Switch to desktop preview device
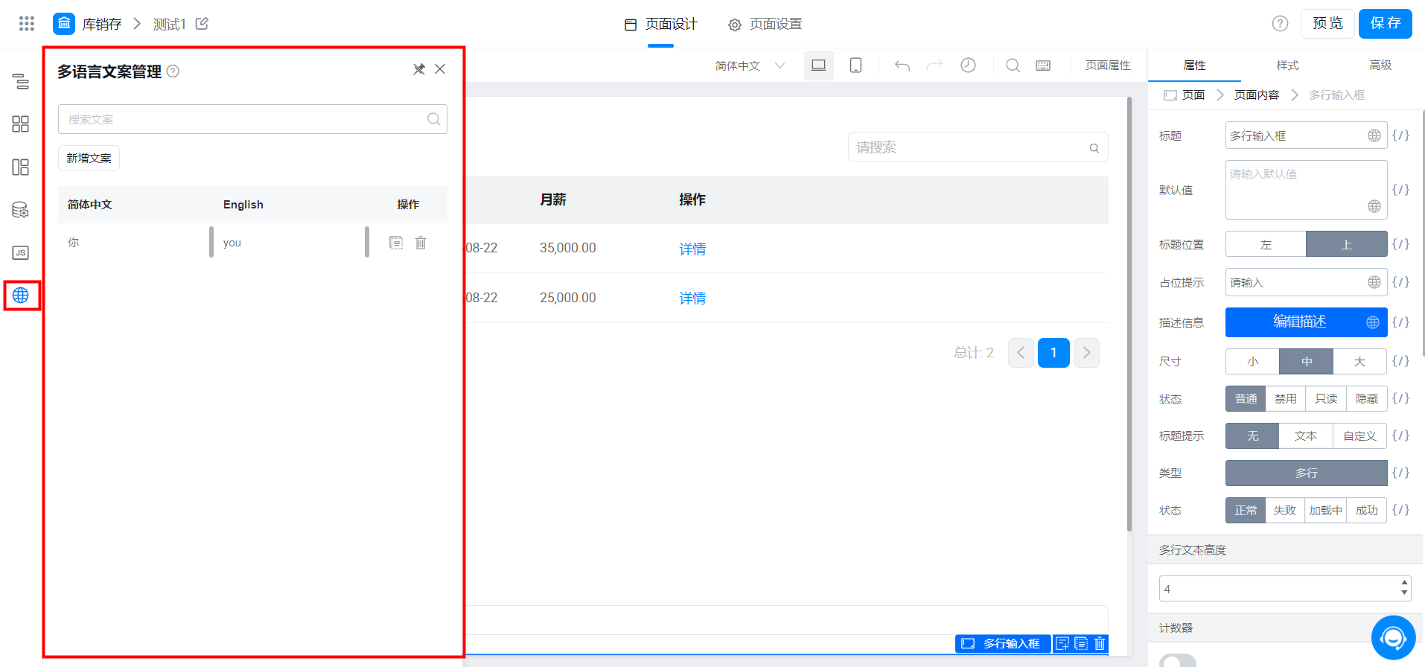Screen dimensions: 1425x667 click(x=819, y=66)
